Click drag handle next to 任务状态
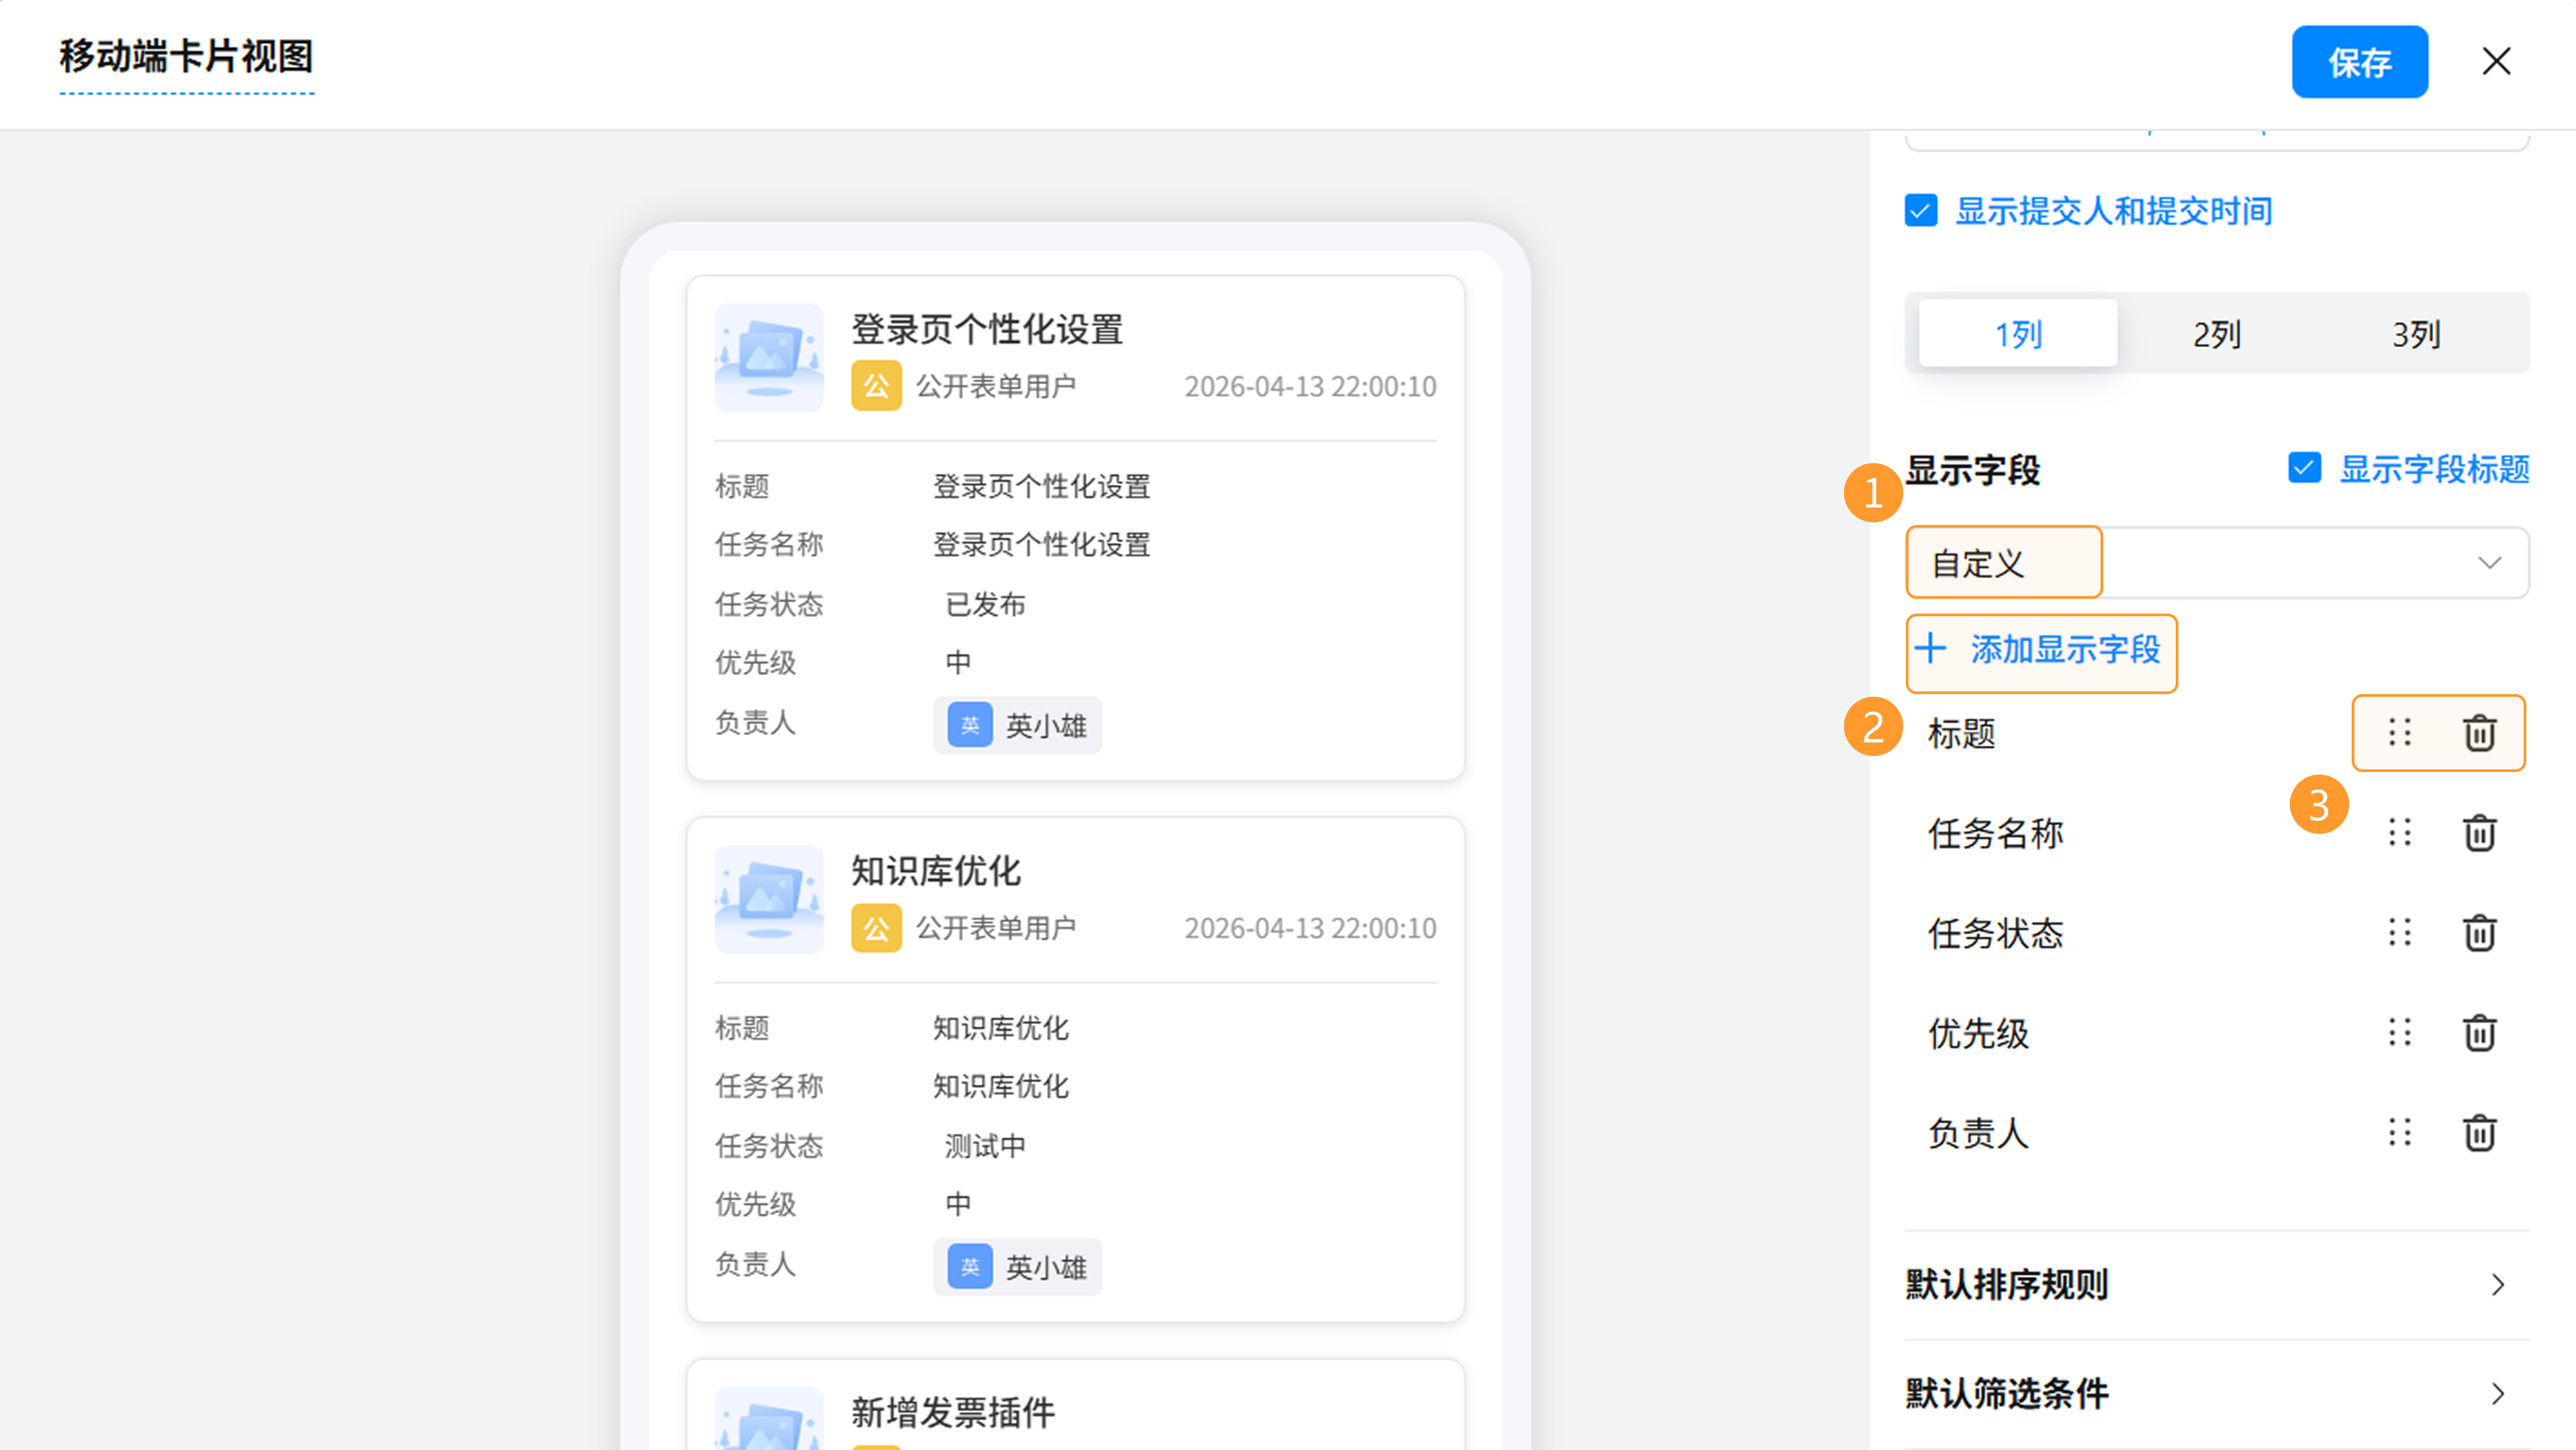This screenshot has height=1450, width=2576. click(2399, 932)
